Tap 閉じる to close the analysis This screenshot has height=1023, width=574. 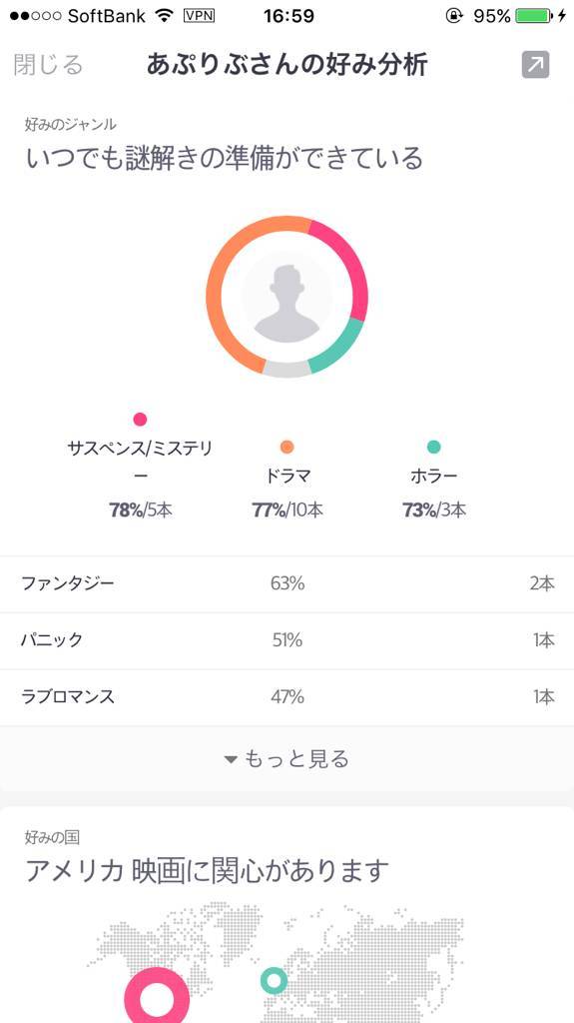(48, 65)
